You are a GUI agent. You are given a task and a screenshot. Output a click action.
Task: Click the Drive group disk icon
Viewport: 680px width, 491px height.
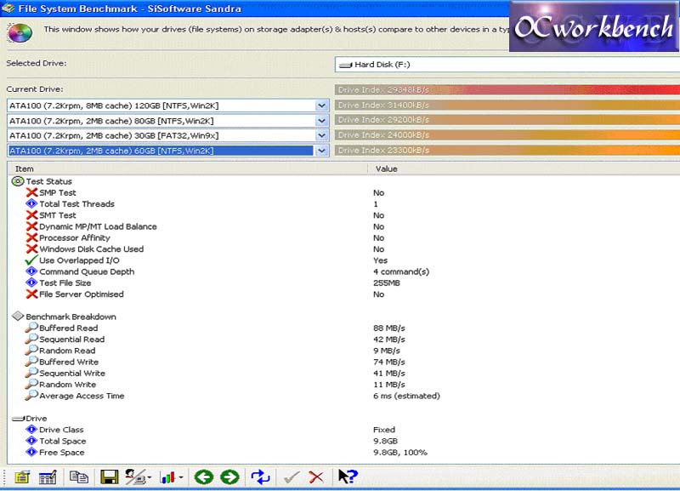[18, 419]
